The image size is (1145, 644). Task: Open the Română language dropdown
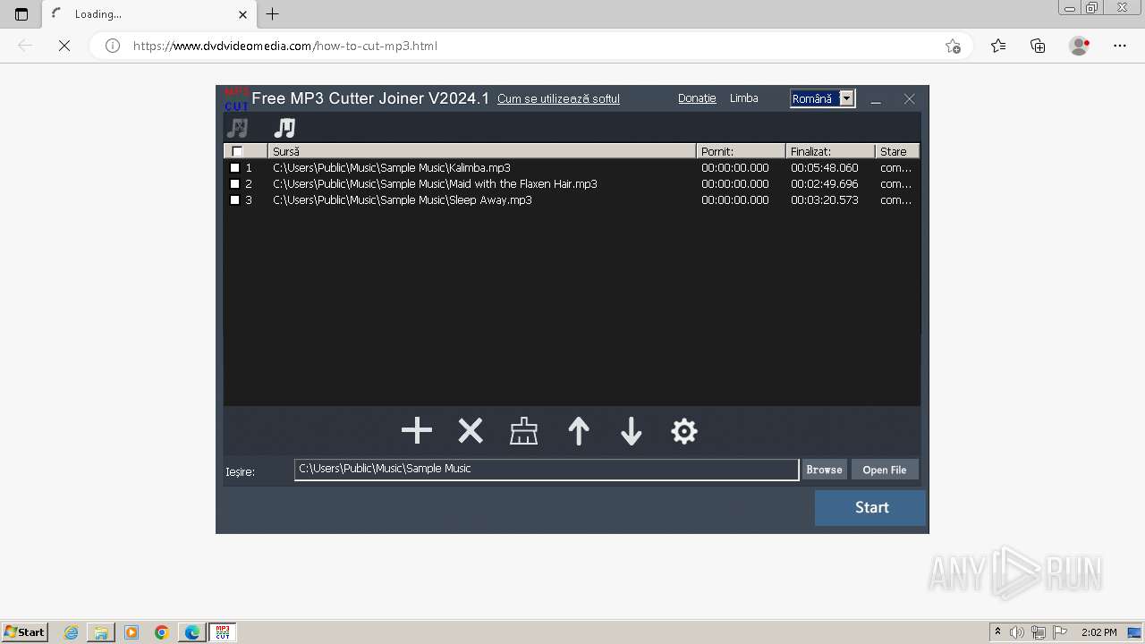pyautogui.click(x=846, y=98)
